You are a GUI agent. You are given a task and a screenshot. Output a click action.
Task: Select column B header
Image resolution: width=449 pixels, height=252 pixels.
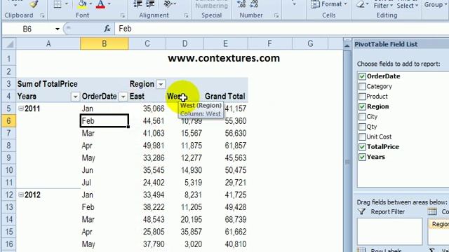(105, 44)
